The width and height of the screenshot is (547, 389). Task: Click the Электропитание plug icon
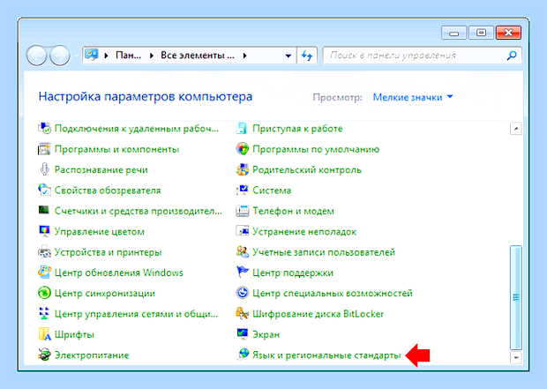pos(44,355)
